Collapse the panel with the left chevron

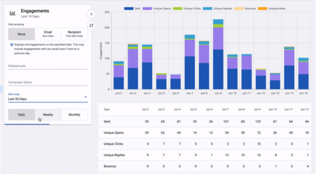coord(91,14)
